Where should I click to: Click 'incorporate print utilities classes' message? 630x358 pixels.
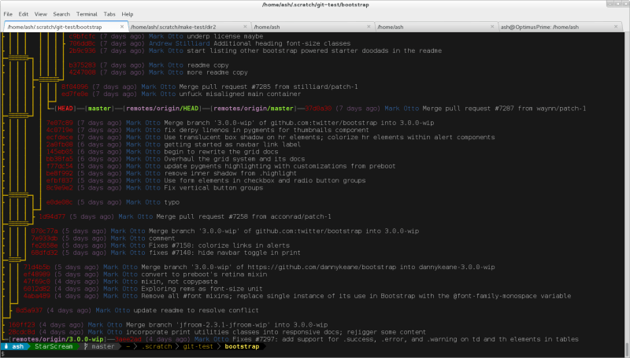276,332
